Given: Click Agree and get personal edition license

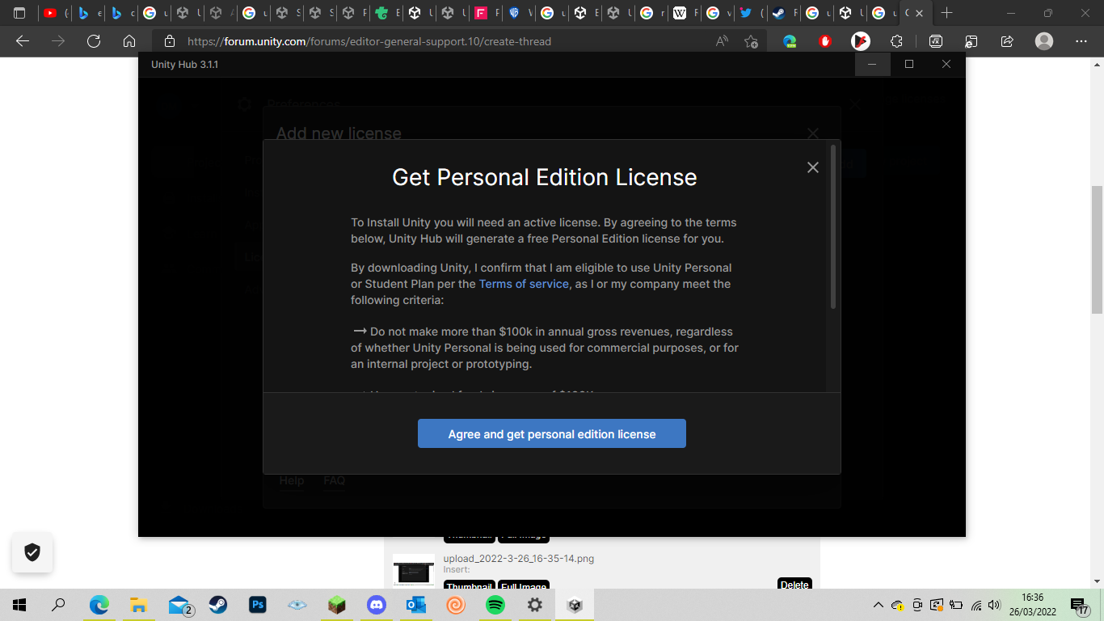Looking at the screenshot, I should (552, 433).
